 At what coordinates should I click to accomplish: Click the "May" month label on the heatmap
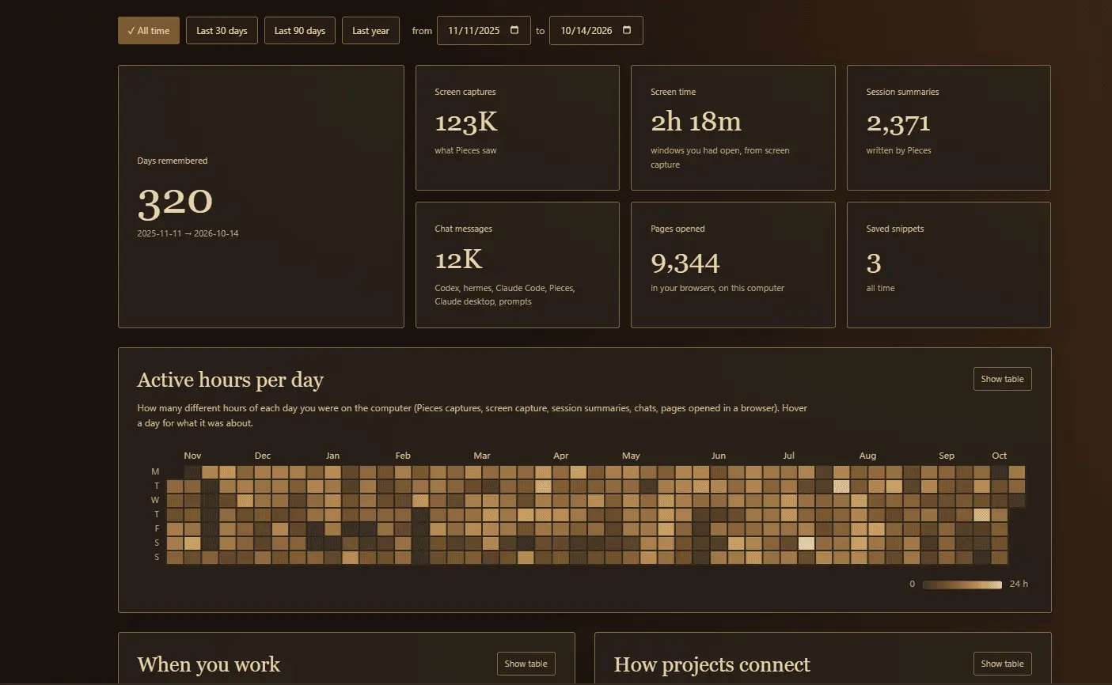coord(631,456)
